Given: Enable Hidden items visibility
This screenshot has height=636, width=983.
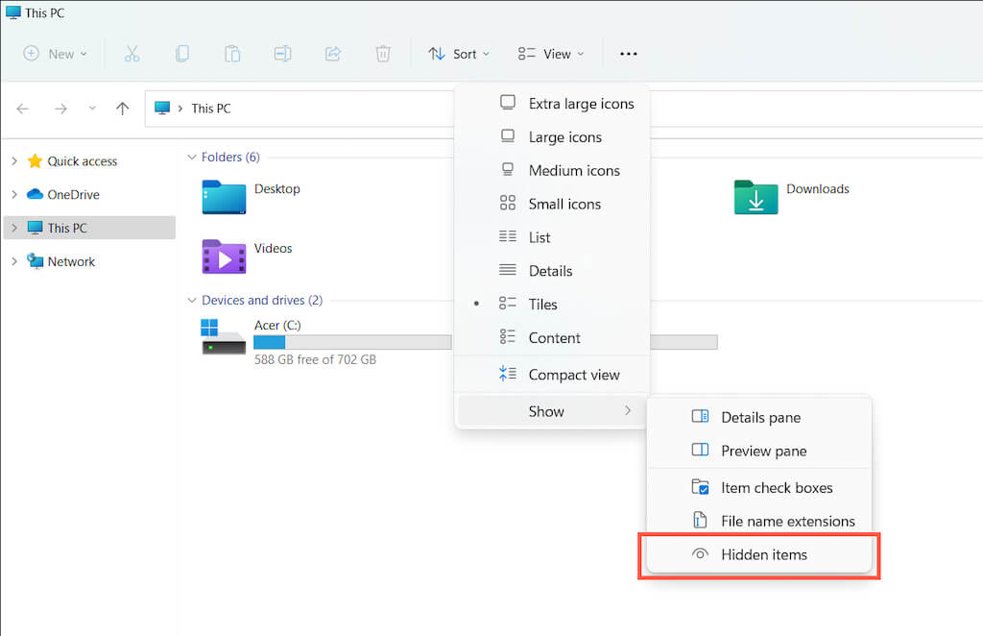Looking at the screenshot, I should pyautogui.click(x=763, y=555).
